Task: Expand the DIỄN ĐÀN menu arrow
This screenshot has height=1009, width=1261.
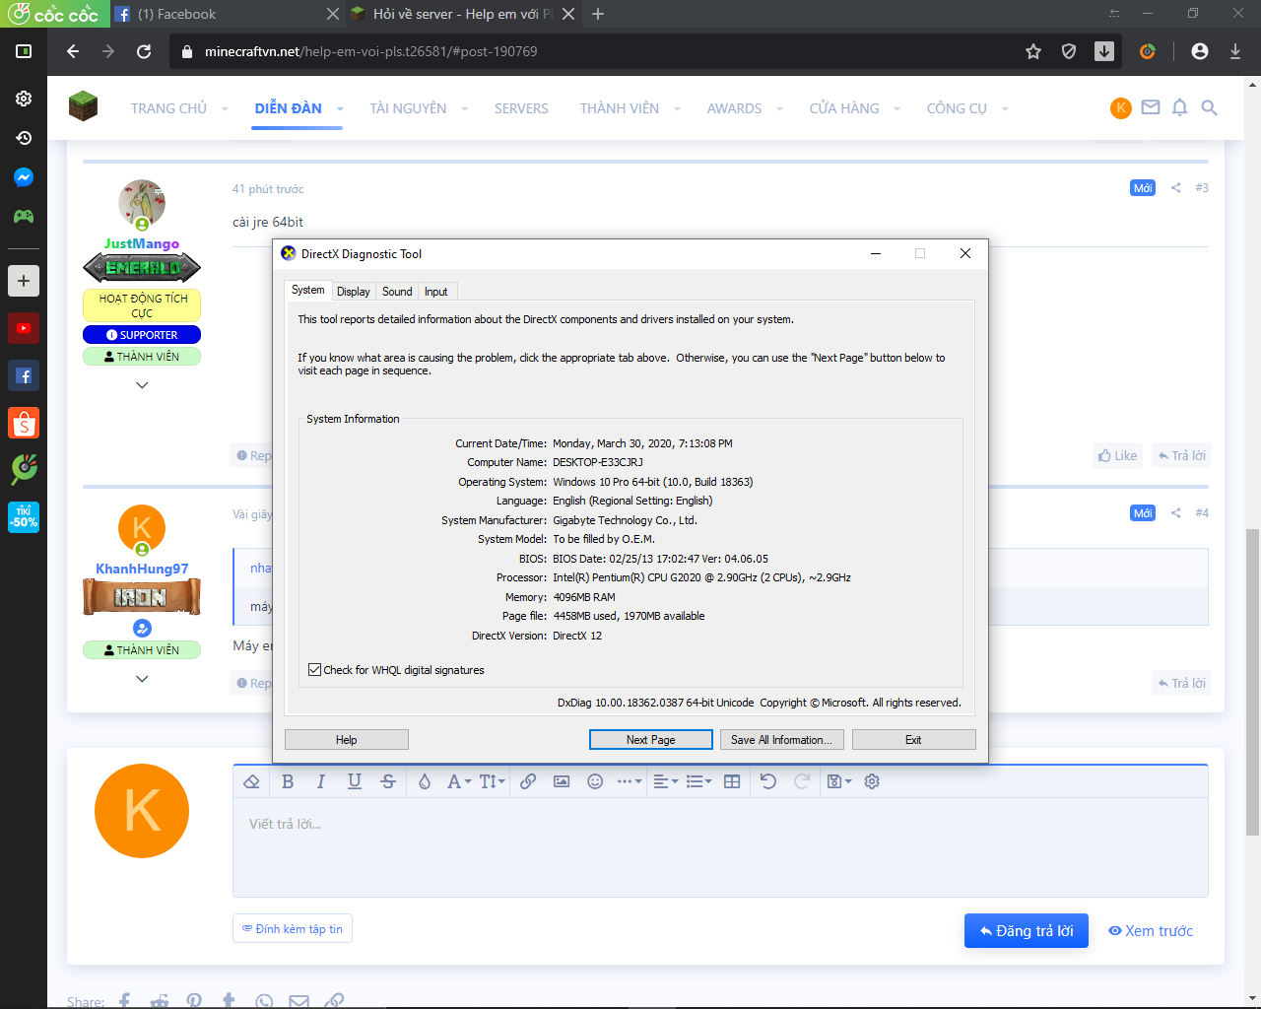Action: coord(340,108)
